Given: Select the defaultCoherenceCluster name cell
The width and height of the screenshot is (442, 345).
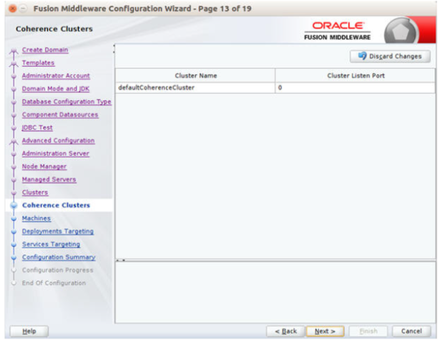Looking at the screenshot, I should (195, 88).
